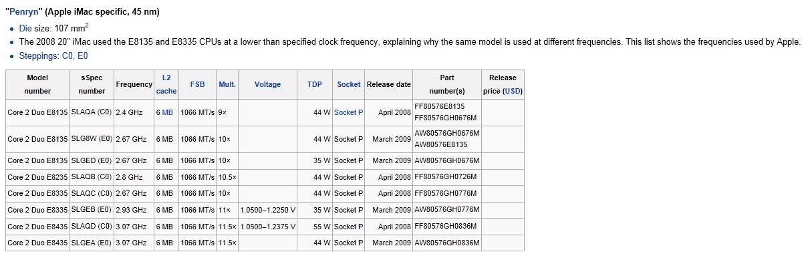The height and width of the screenshot is (254, 810).
Task: Open the Penryn link in heading
Action: [x=25, y=12]
